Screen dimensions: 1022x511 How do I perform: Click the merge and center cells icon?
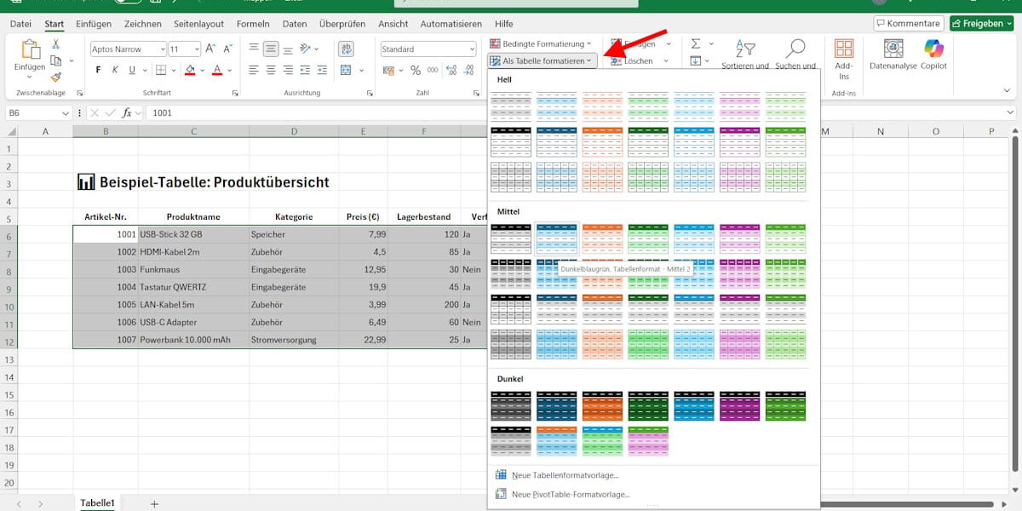[x=347, y=70]
